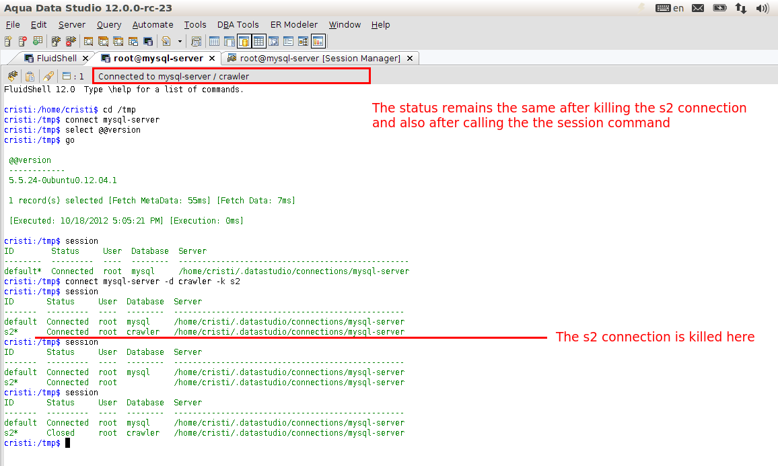The image size is (778, 466).
Task: Click third magnifier window toolbar icon
Action: pyautogui.click(x=118, y=41)
